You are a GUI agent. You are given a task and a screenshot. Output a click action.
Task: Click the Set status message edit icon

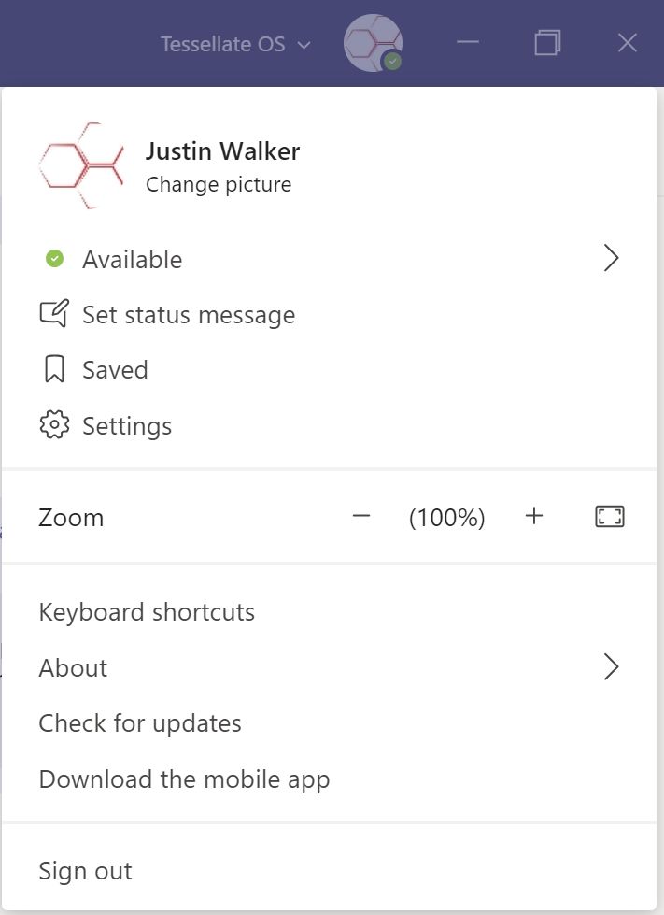point(54,314)
